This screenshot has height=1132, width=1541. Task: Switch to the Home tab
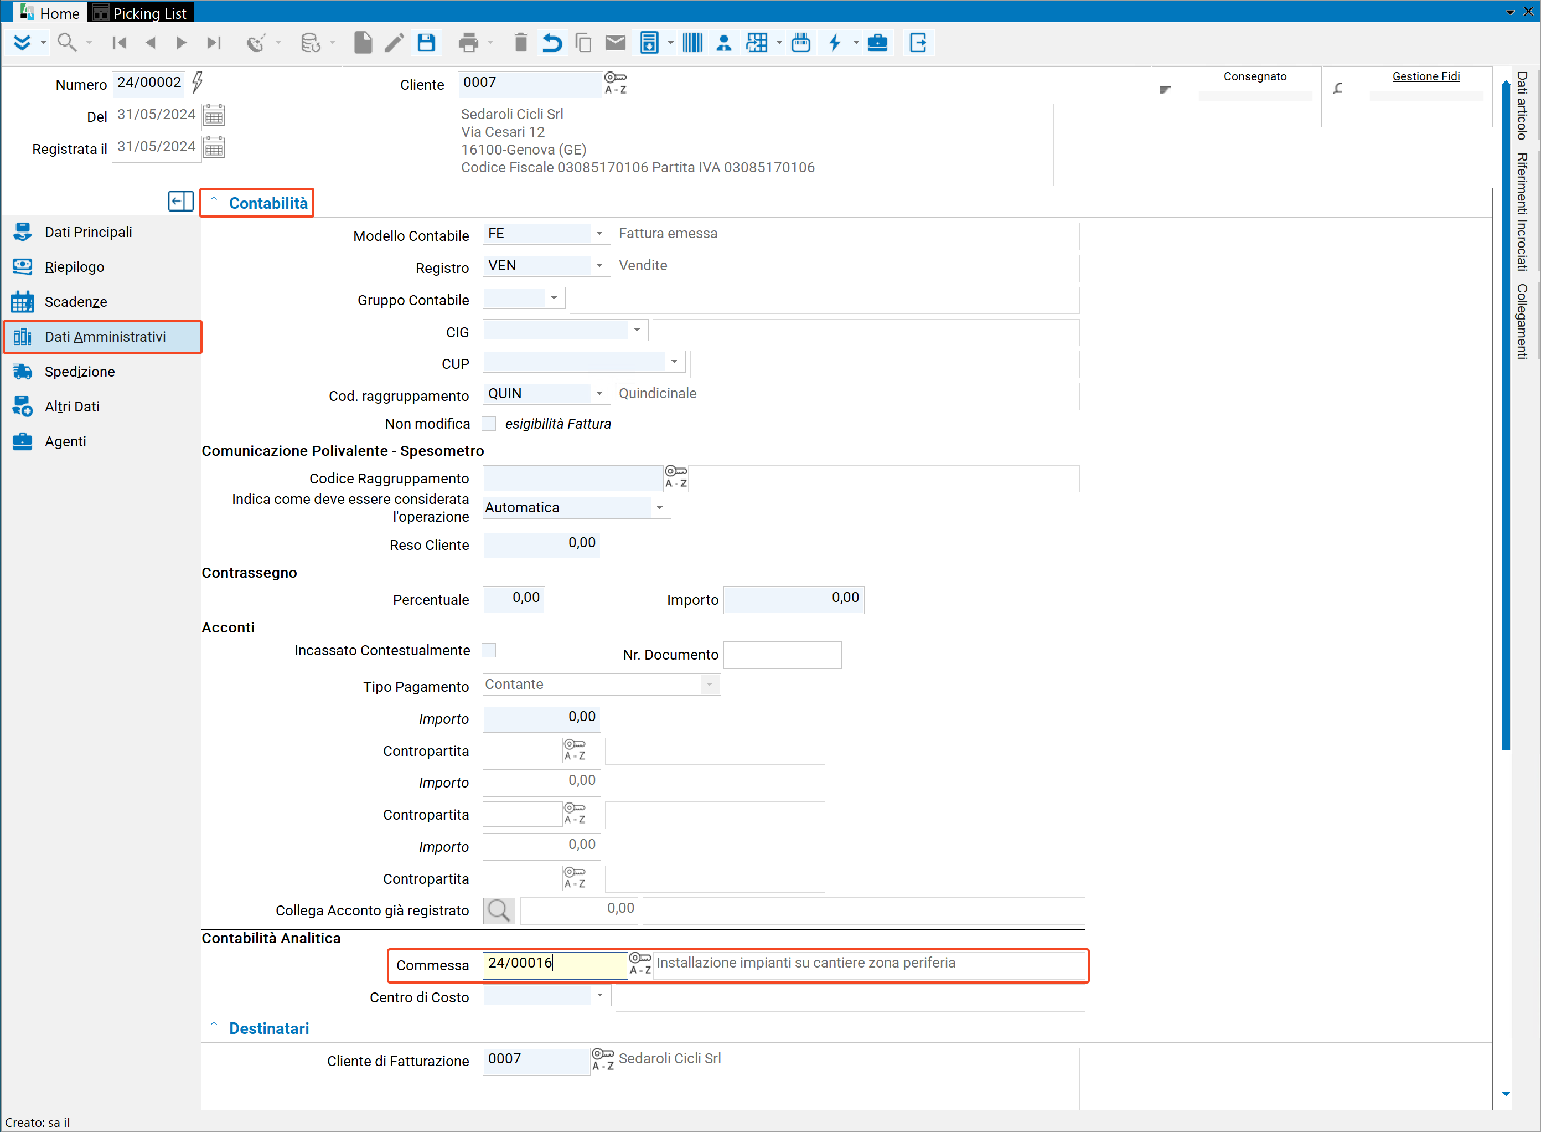point(51,12)
